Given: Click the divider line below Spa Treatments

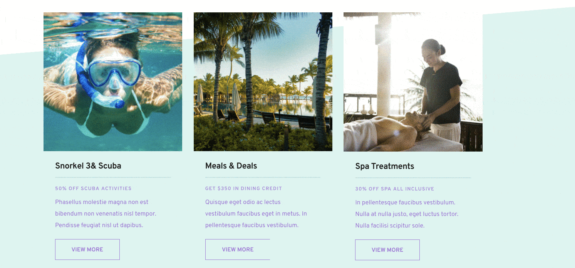Looking at the screenshot, I should pyautogui.click(x=413, y=178).
